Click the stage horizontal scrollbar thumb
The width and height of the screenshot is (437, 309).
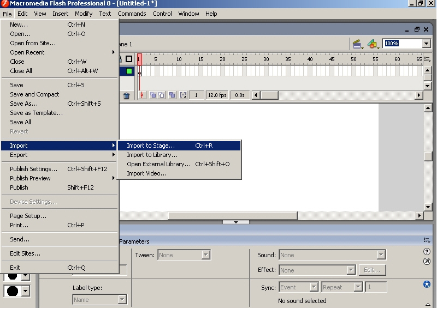point(233,216)
